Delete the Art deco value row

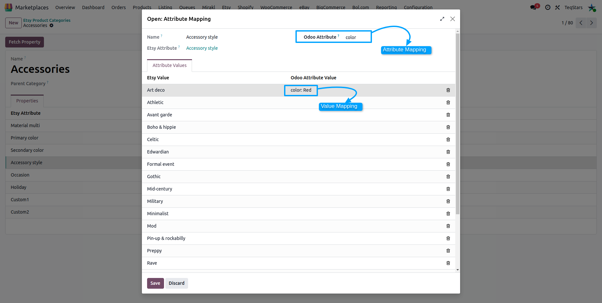(448, 90)
